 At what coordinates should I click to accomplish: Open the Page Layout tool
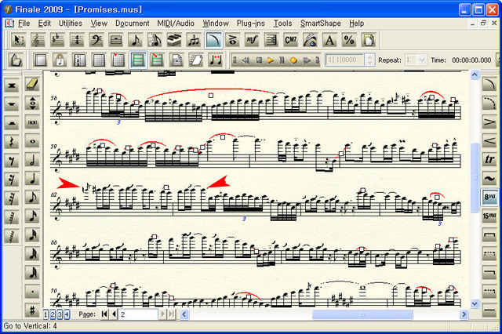pos(368,40)
